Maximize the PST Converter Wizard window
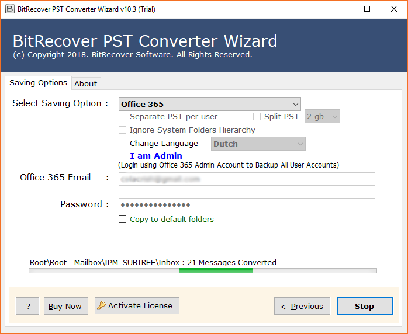This screenshot has height=334, width=408. 367,9
